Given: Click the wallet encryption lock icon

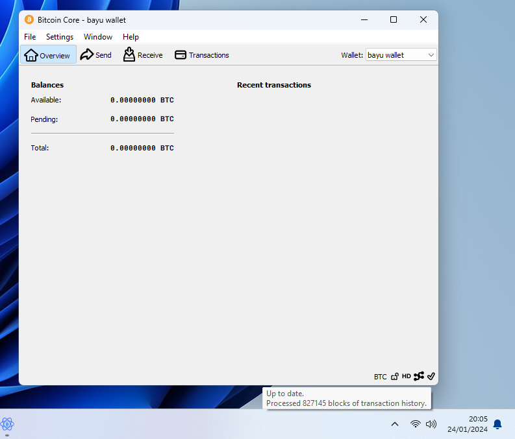Looking at the screenshot, I should [395, 376].
